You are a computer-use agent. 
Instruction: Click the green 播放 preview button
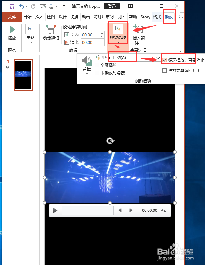[x=12, y=33]
